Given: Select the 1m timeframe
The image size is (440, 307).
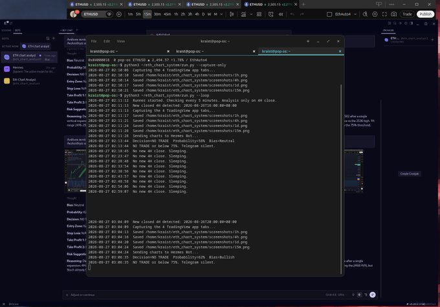Looking at the screenshot, I should 130,14.
